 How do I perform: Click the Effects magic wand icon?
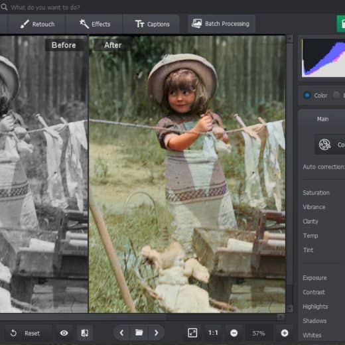pos(84,24)
